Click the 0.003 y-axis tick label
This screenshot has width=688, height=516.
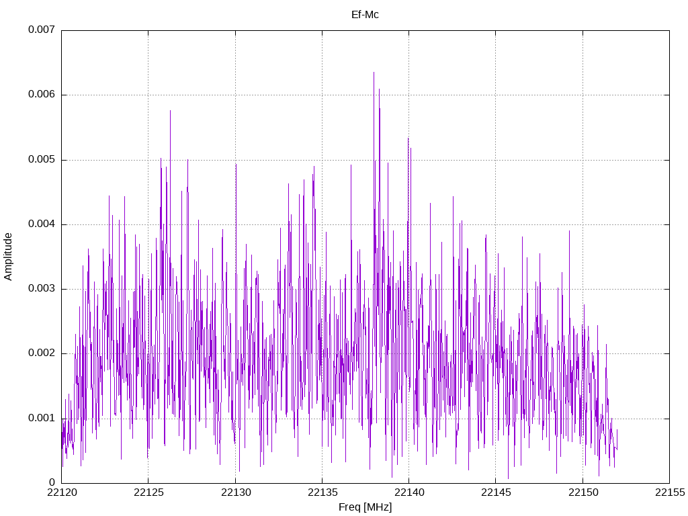click(42, 288)
